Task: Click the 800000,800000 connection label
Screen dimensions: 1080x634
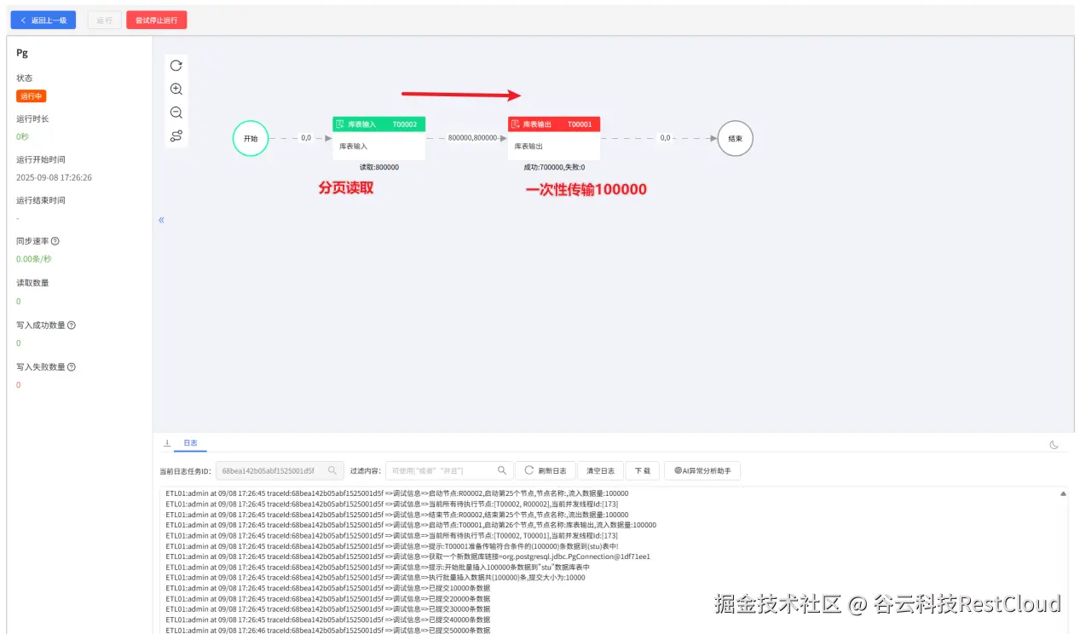Action: pos(472,137)
